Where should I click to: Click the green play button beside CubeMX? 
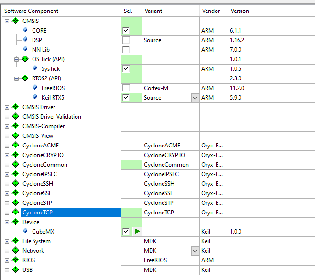coord(137,232)
